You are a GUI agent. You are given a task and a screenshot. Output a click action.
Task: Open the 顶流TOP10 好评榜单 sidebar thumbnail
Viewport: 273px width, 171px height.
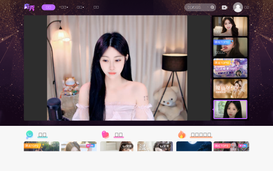pyautogui.click(x=230, y=68)
